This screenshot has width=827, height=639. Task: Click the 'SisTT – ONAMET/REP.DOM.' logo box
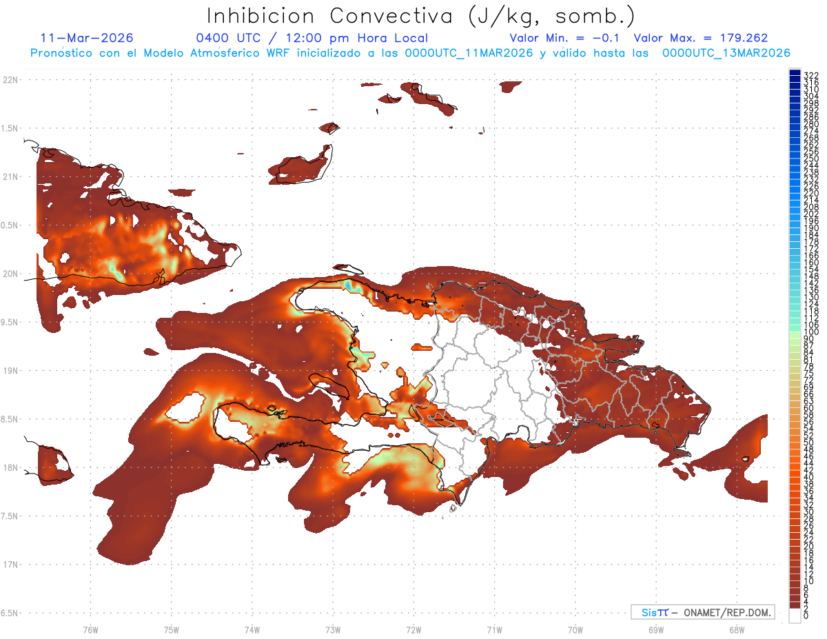[x=702, y=612]
